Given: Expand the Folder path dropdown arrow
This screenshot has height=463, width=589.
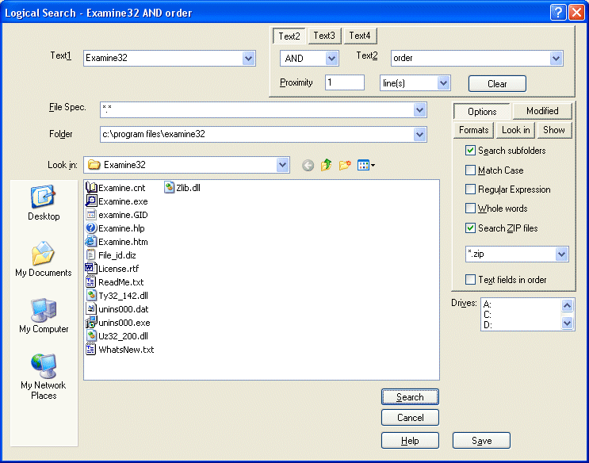Looking at the screenshot, I should pyautogui.click(x=419, y=134).
